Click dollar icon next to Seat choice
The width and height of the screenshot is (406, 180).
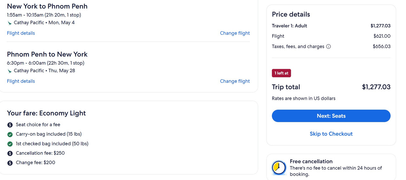(10, 125)
